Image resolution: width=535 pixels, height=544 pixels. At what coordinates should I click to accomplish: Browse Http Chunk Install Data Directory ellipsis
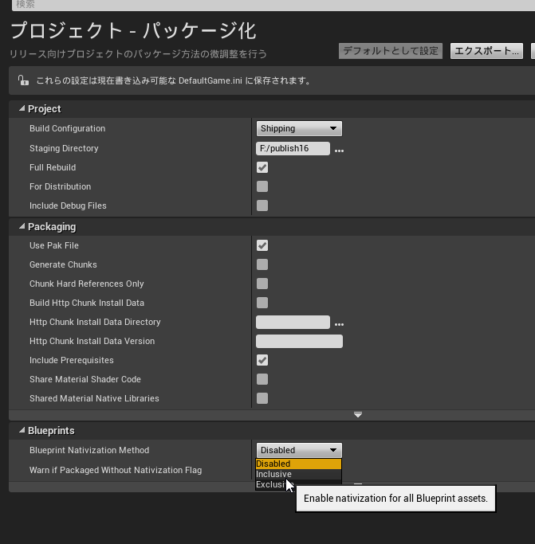[x=339, y=324]
